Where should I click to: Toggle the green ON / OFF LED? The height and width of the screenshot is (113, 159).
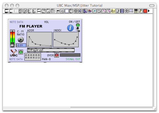[78, 25]
